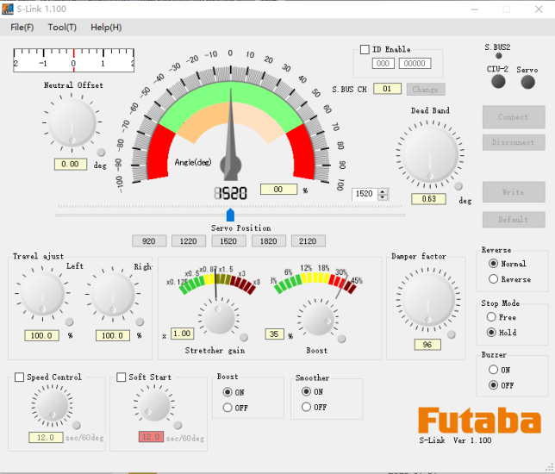Viewport: 555px width, 474px height.
Task: Enable the Speed Control checkbox
Action: coord(20,377)
